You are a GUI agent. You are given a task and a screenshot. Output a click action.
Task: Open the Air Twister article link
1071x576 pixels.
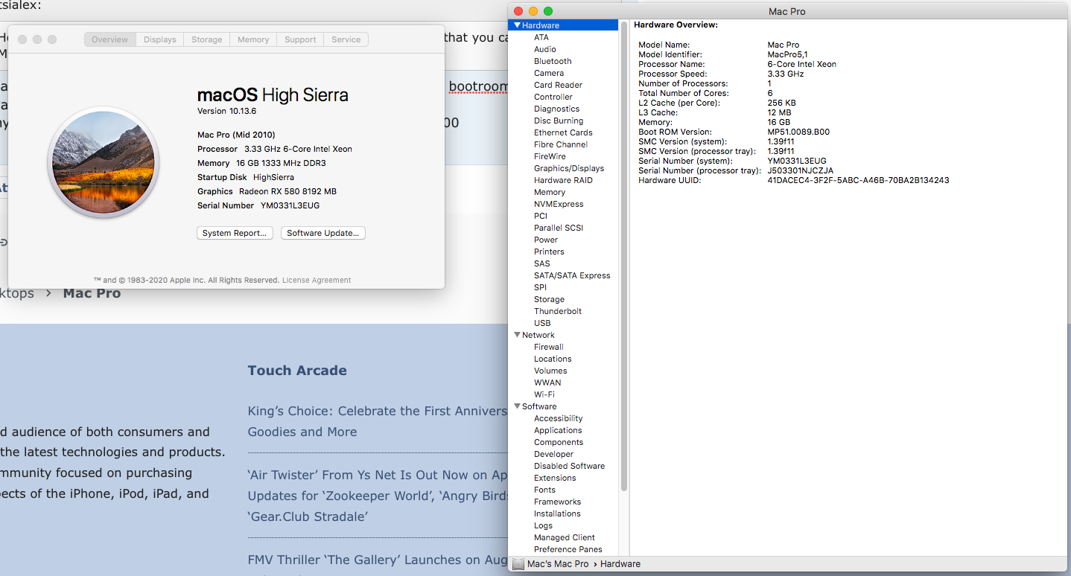(x=377, y=496)
